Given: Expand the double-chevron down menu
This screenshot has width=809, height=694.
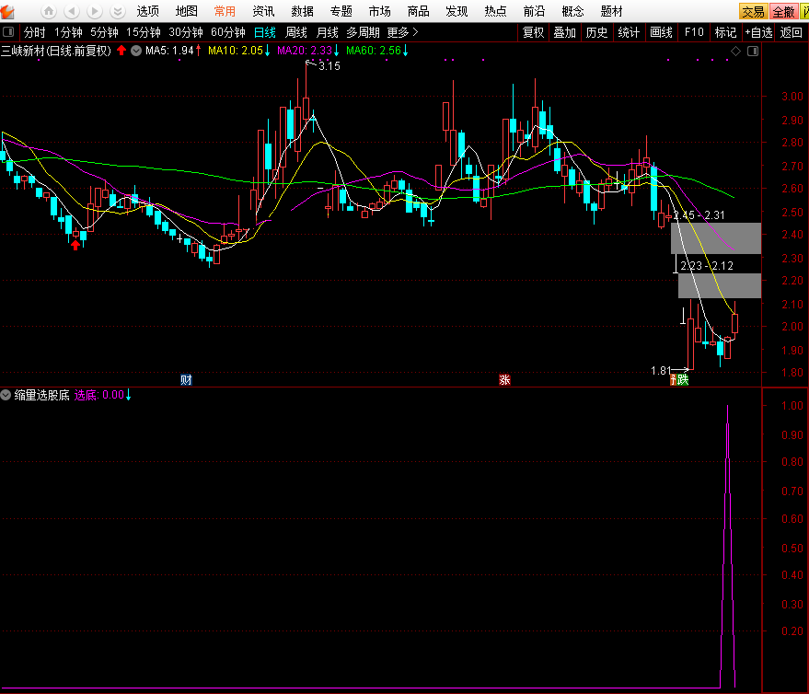Looking at the screenshot, I should coord(117,11).
